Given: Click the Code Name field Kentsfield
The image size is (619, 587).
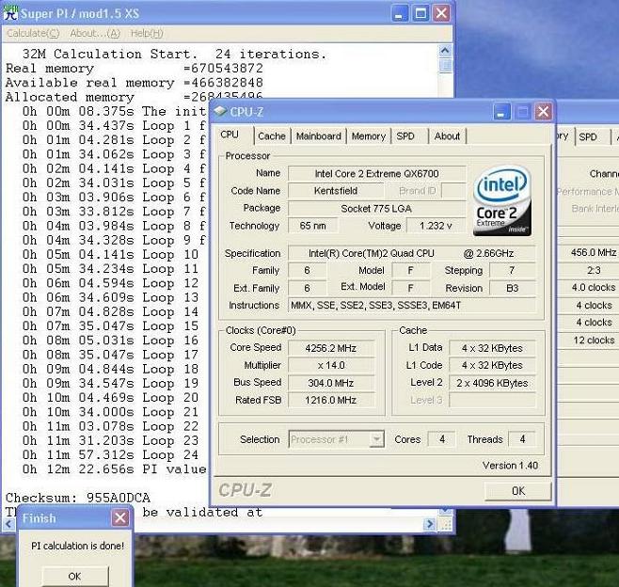Looking at the screenshot, I should [336, 191].
